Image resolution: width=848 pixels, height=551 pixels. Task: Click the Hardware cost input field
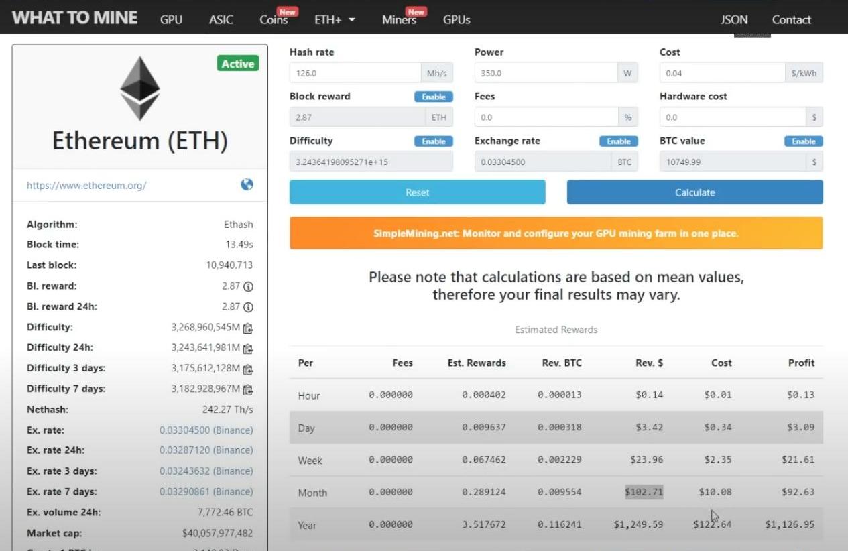[x=733, y=117]
